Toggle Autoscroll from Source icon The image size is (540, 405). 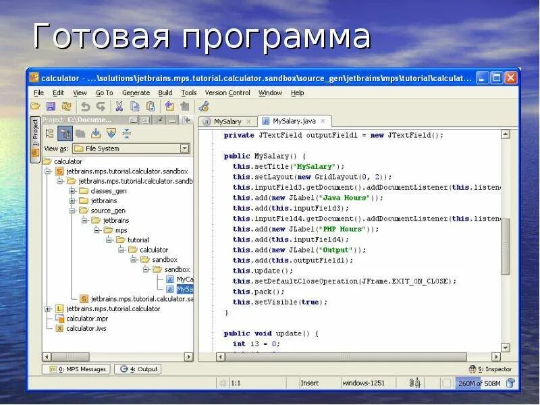[x=111, y=134]
